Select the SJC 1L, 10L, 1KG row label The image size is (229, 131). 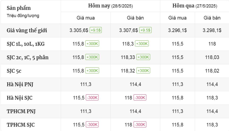(x=26, y=44)
